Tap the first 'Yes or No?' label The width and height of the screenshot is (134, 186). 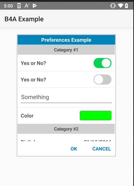33,63
